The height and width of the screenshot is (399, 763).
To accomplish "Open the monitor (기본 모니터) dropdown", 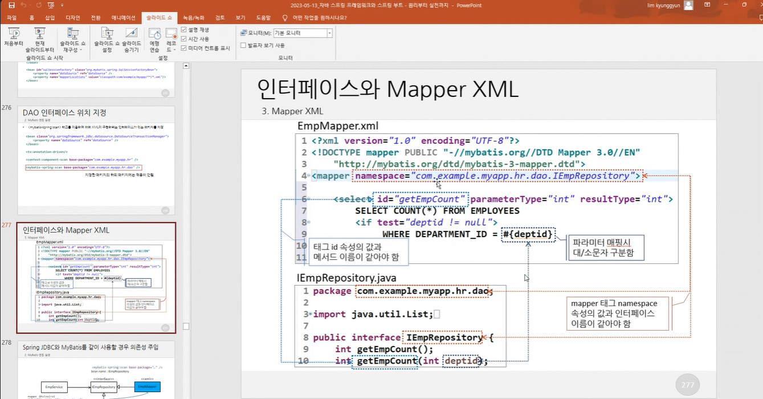I will 329,33.
